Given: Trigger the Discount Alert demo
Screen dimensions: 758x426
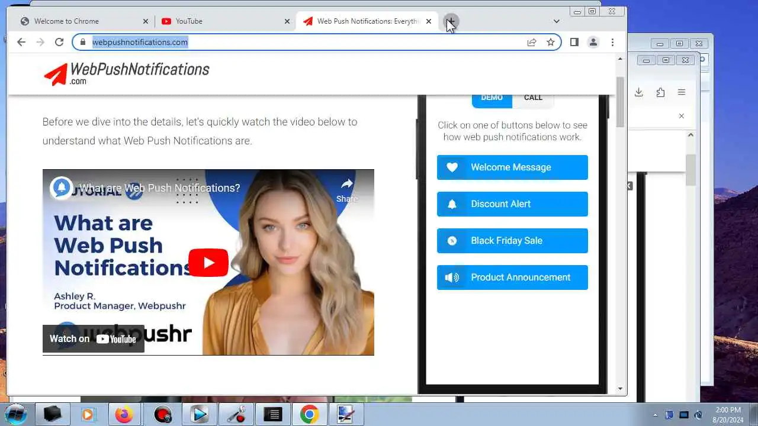Looking at the screenshot, I should pyautogui.click(x=512, y=204).
